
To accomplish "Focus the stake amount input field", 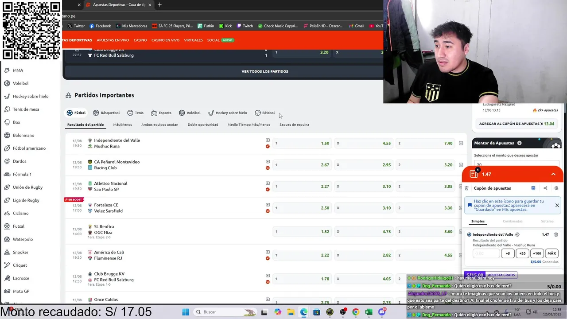I will [x=486, y=253].
